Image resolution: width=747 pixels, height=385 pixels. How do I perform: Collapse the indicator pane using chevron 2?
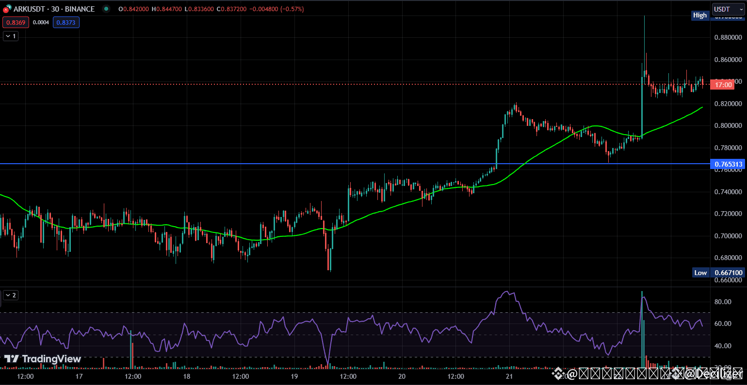[x=10, y=295]
